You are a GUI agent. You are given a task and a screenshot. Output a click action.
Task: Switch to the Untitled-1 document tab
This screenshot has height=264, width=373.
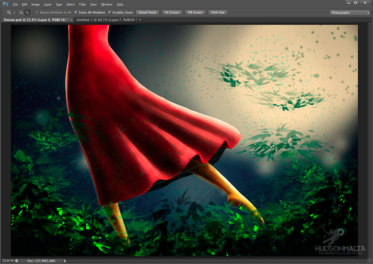[107, 20]
